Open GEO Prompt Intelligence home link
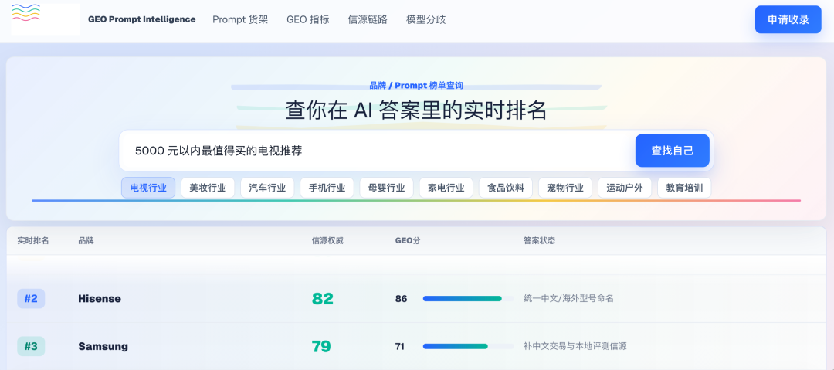Screen dimensions: 834x370 (141, 20)
